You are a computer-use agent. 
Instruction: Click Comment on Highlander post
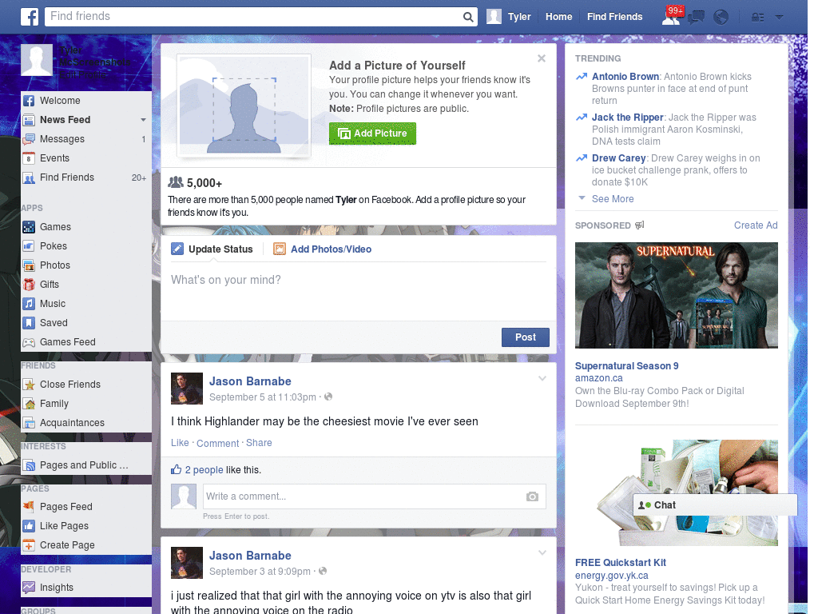[217, 443]
